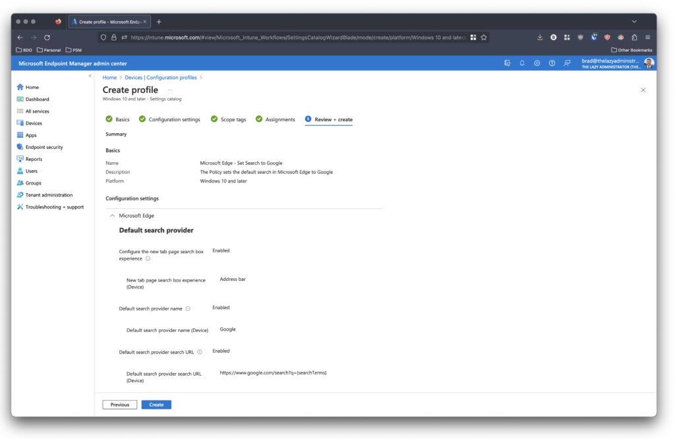The image size is (675, 439).
Task: Click the browser address bar URL
Action: pos(298,38)
